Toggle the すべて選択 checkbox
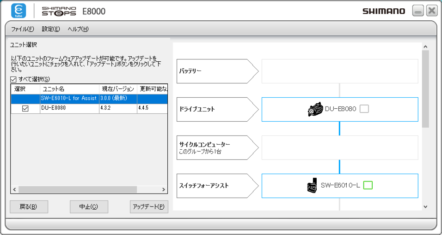This screenshot has width=442, height=235. tap(13, 79)
